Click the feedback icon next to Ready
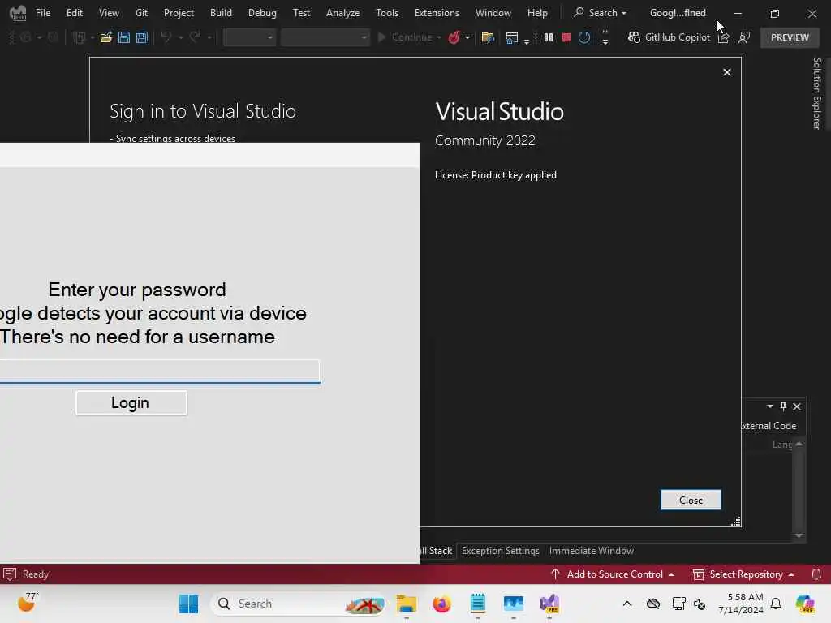The width and height of the screenshot is (831, 623). click(x=10, y=574)
